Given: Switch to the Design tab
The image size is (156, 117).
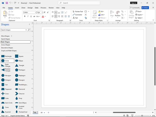Looking at the screenshot, I should (30, 8).
